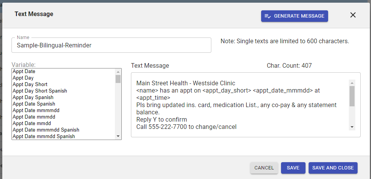Close the Text Message dialog

pos(353,15)
